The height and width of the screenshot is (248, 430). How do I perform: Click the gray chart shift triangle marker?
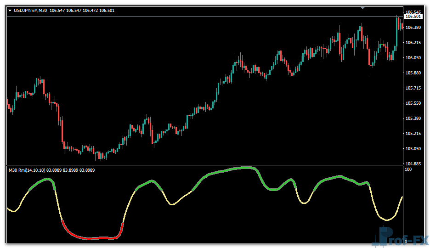(363, 7)
